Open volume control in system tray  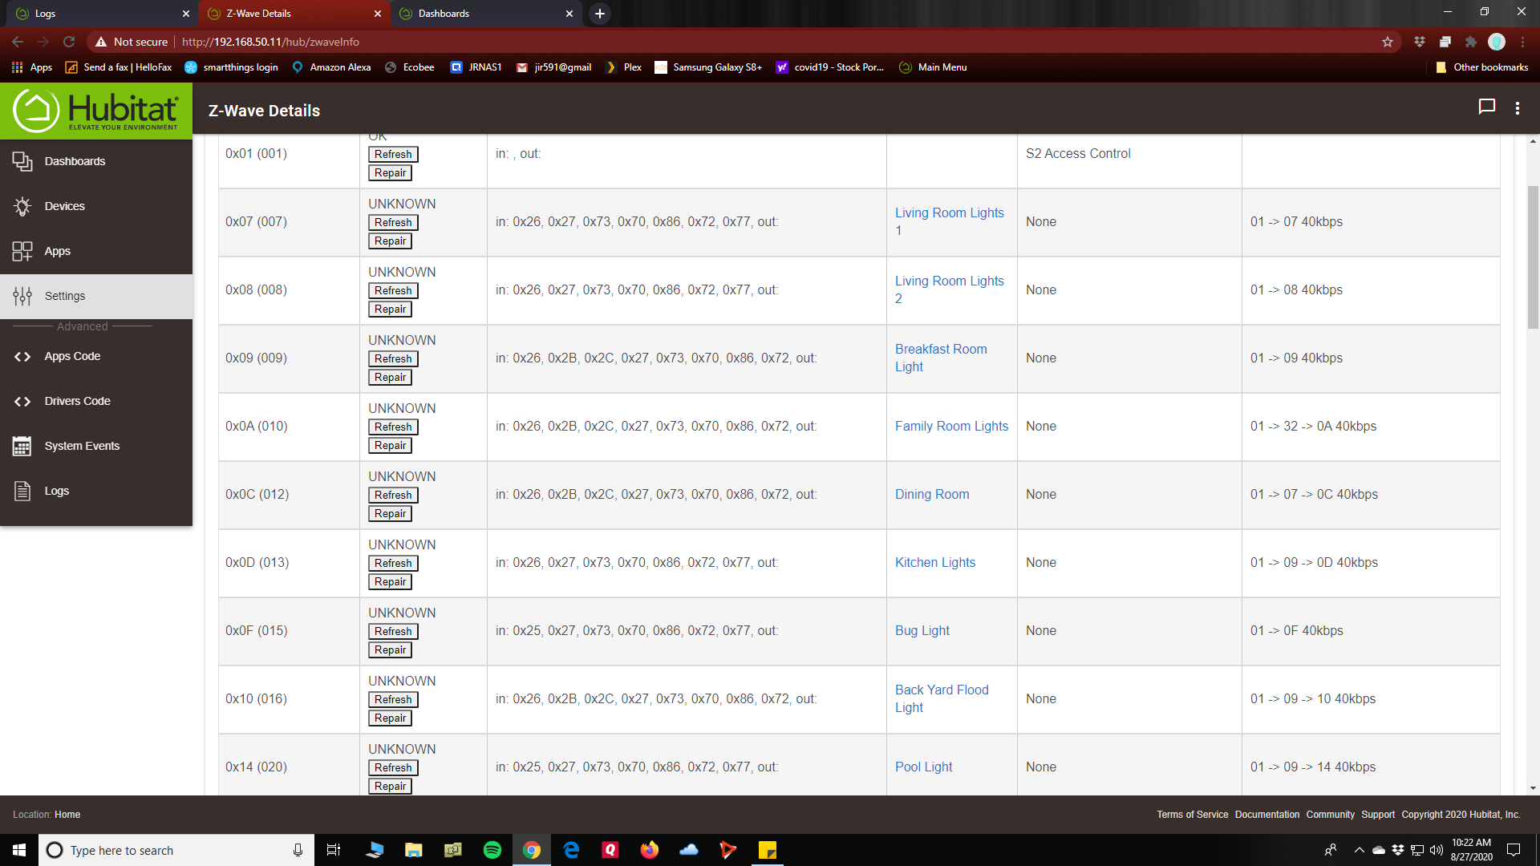(x=1437, y=850)
